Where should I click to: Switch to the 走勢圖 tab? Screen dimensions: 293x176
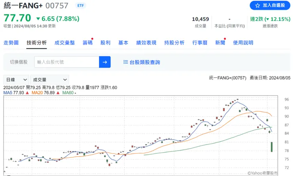(11, 43)
